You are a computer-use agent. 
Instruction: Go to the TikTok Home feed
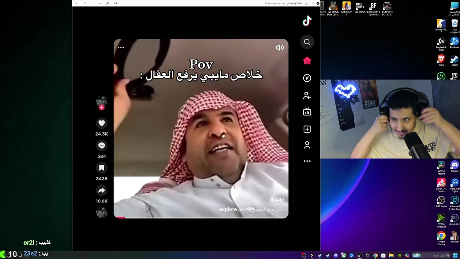tap(307, 61)
